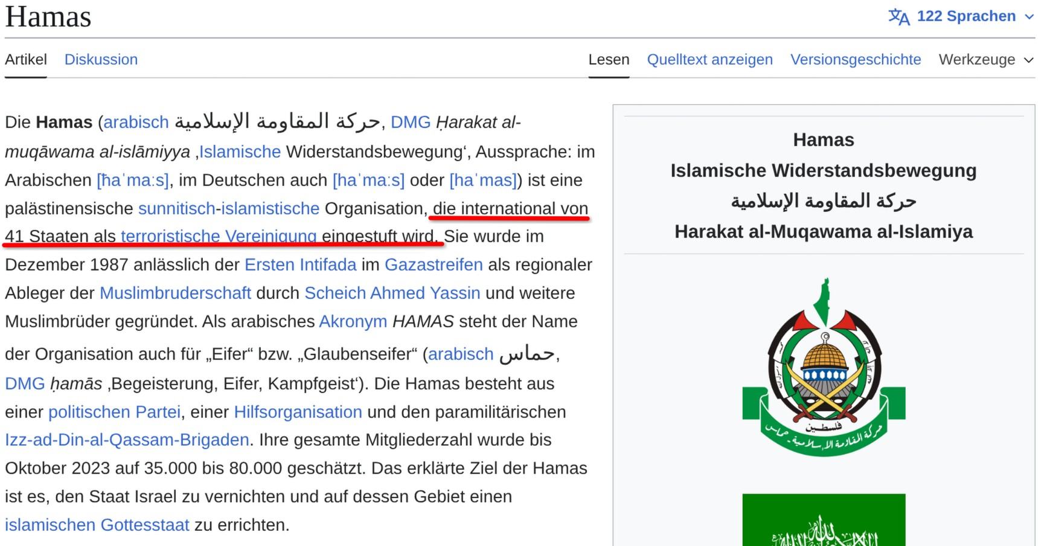This screenshot has height=546, width=1038.
Task: Click the bold word Hamas in intro
Action: [64, 122]
